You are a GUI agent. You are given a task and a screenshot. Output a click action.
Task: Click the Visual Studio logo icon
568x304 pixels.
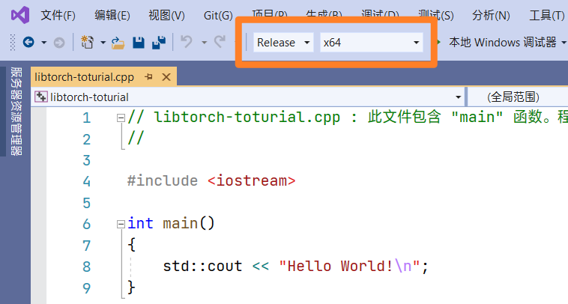(20, 15)
